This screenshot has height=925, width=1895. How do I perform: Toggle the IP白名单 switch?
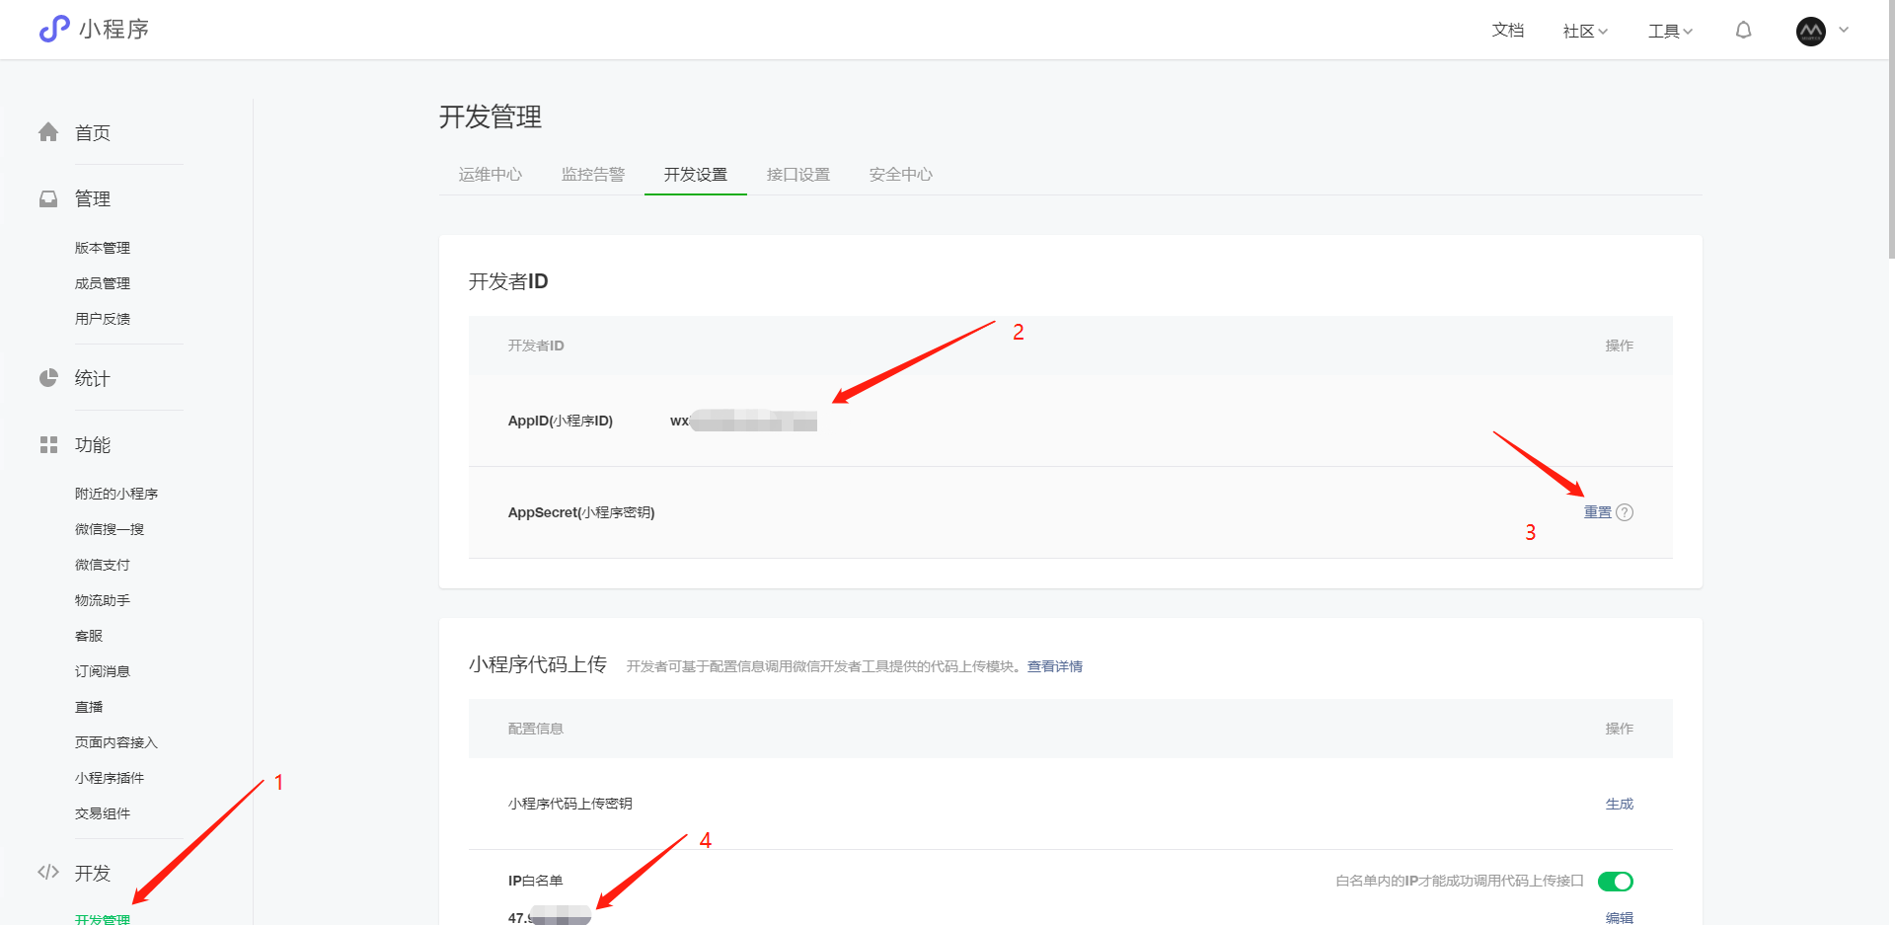click(1616, 881)
